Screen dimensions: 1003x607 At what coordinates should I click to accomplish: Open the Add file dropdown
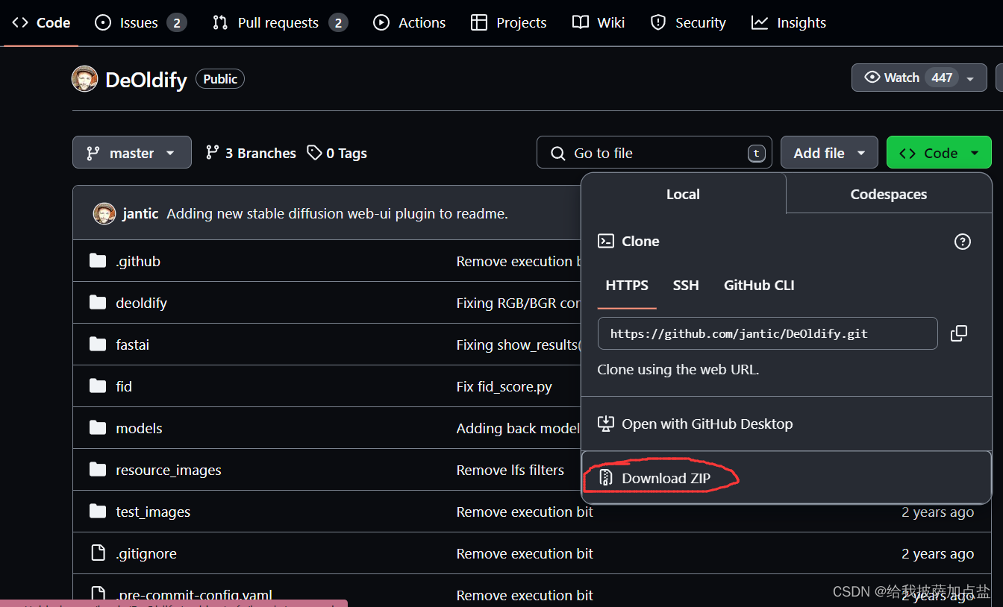(829, 153)
